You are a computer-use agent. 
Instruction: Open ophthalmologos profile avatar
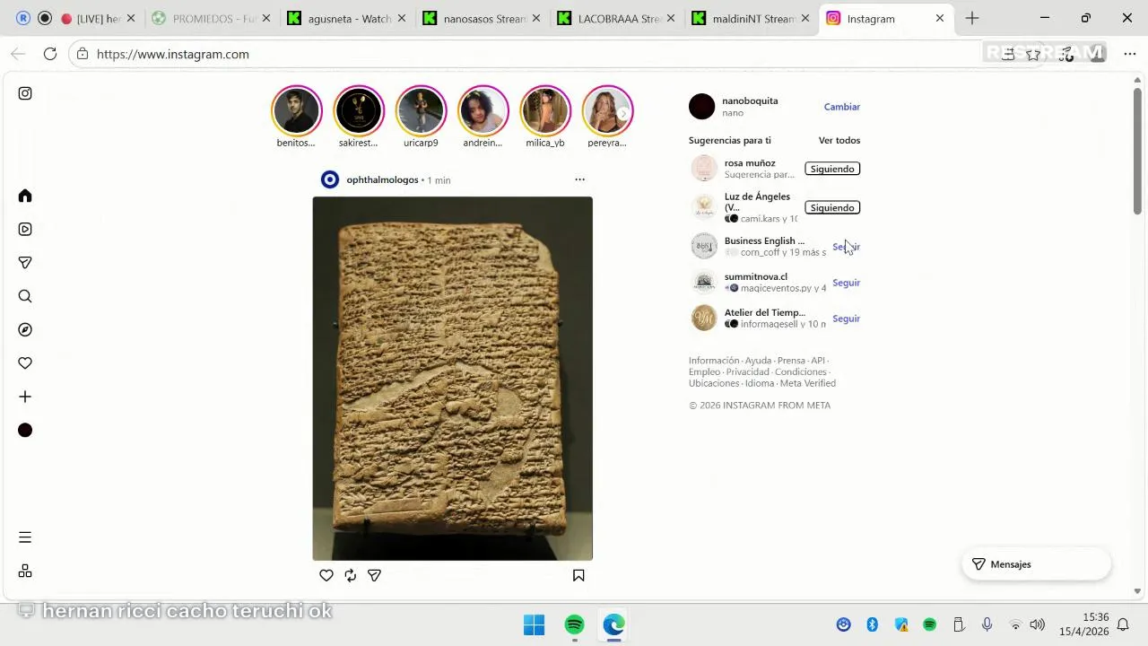click(330, 179)
